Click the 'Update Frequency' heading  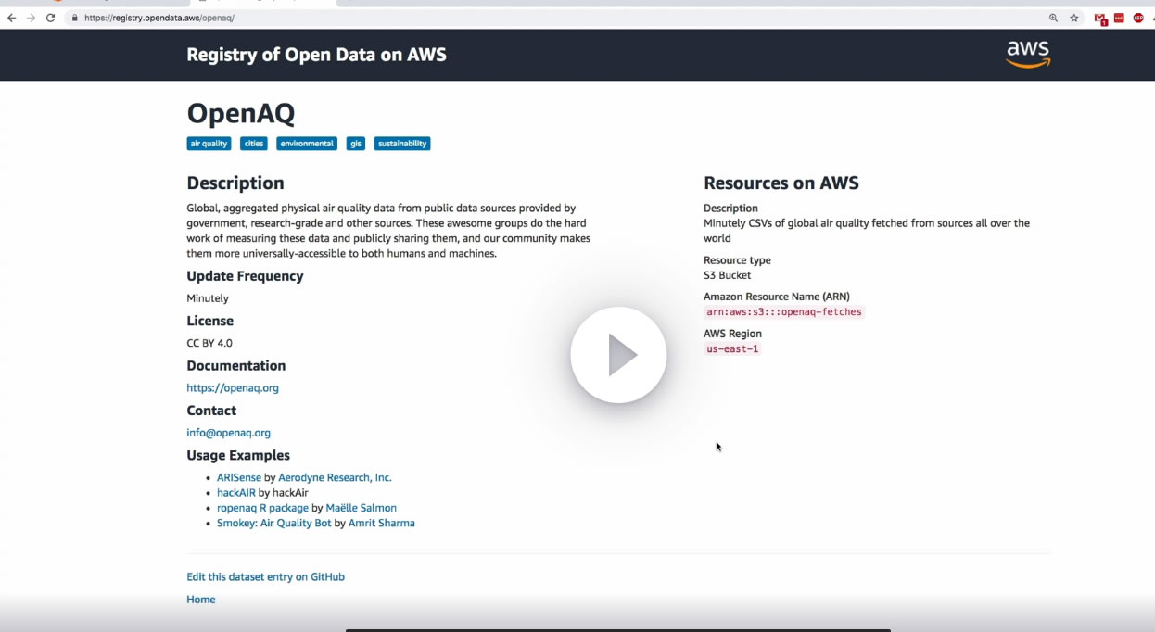pos(245,276)
